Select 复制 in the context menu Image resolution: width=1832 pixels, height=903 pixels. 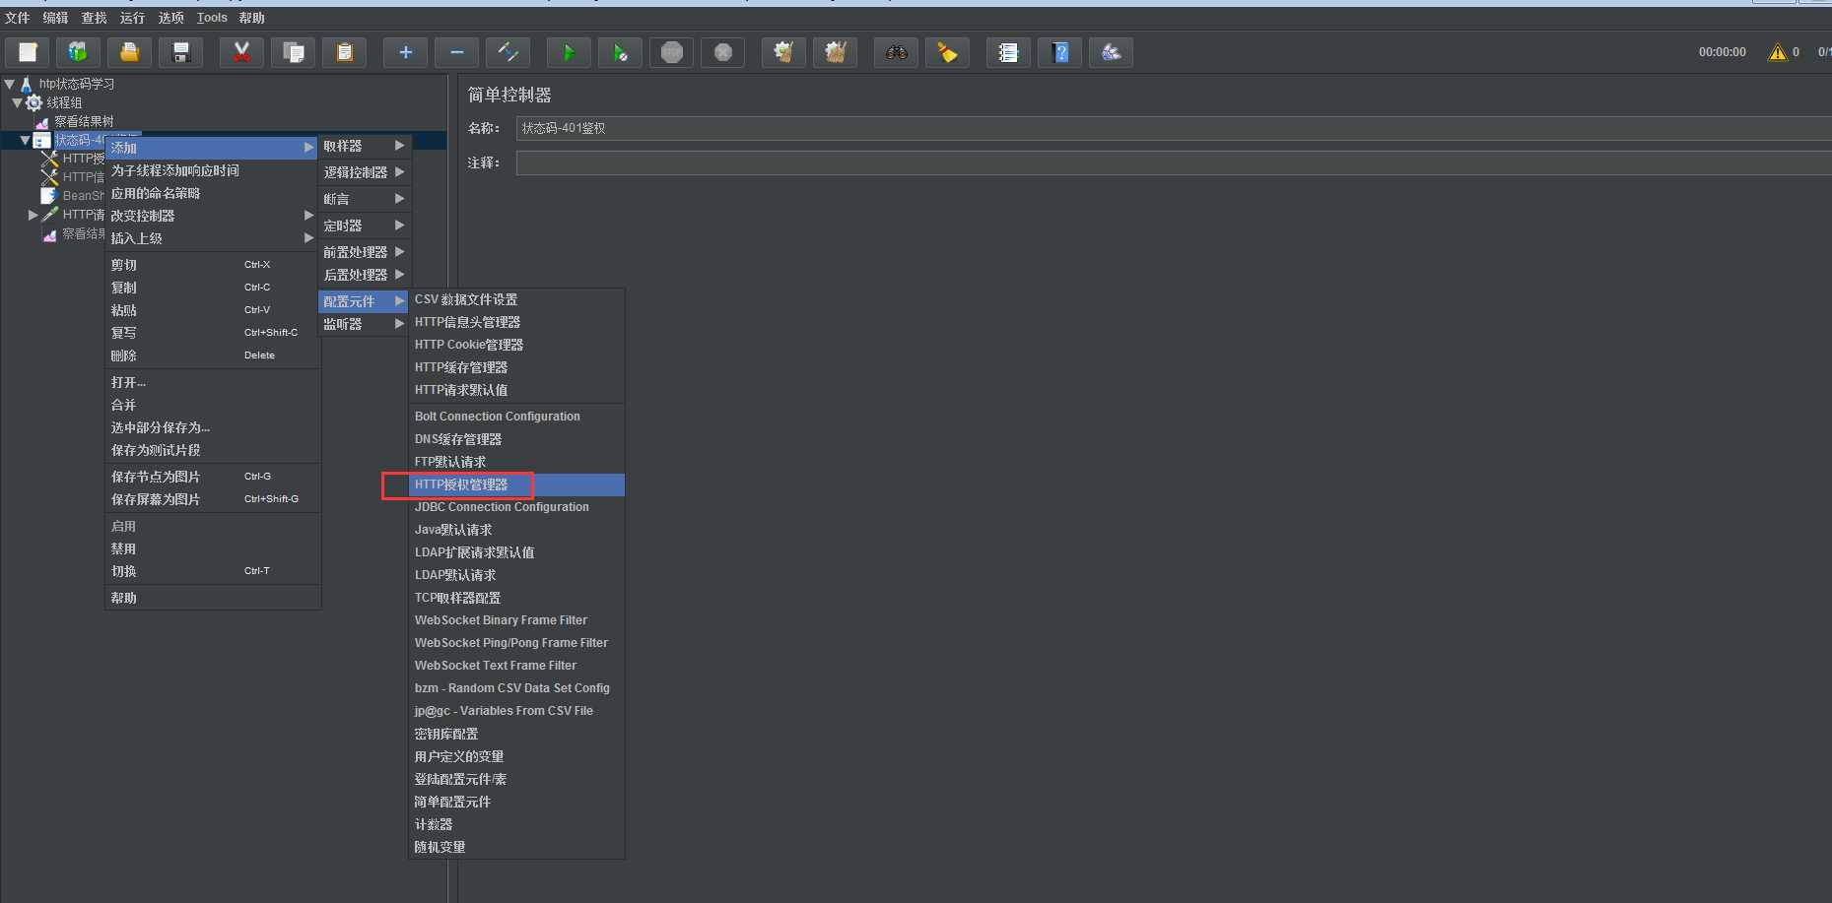(213, 288)
